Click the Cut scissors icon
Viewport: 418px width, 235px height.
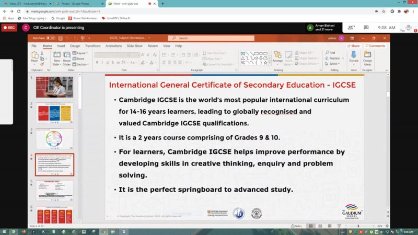[x=42, y=53]
